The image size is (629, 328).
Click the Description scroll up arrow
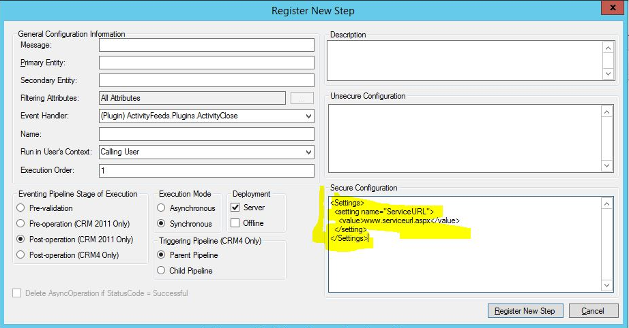click(x=608, y=48)
